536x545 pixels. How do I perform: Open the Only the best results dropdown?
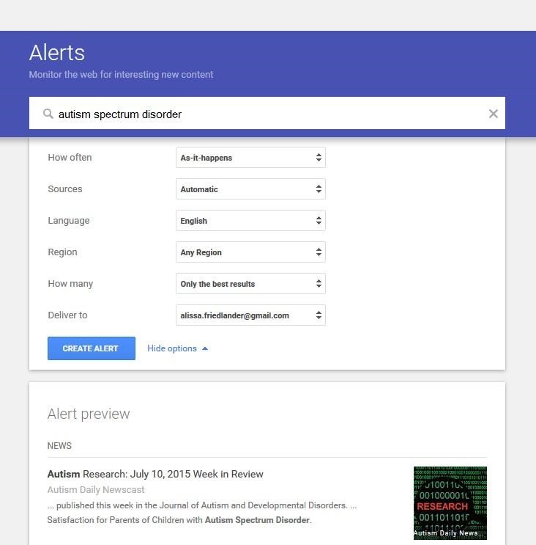coord(250,284)
